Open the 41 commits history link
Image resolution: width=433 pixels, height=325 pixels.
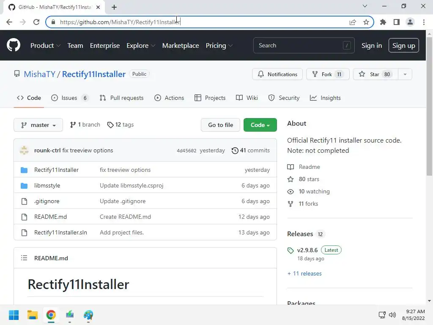click(x=250, y=151)
